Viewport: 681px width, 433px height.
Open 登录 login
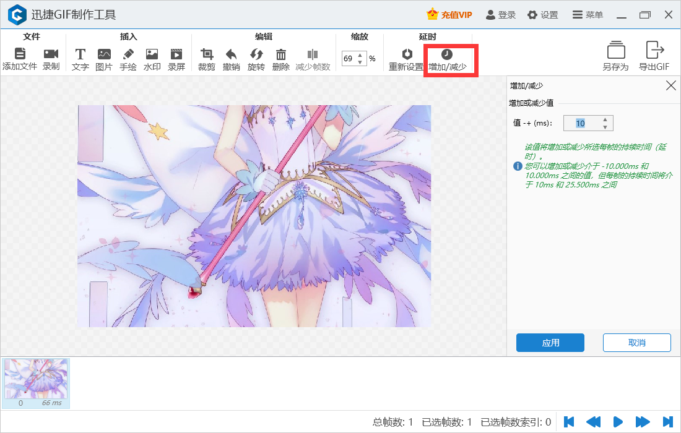pos(501,15)
